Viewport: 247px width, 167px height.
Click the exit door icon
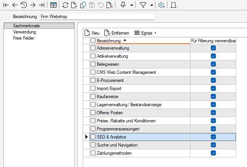point(174,5)
